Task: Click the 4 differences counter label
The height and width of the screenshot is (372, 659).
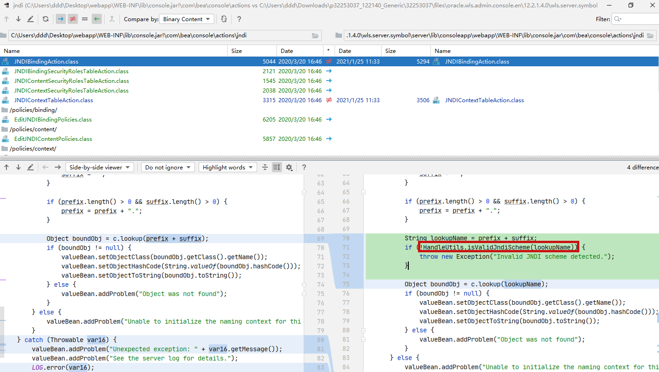Action: coord(643,167)
